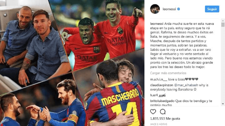
Task: Load more via Cargar más comentarios
Action: [168, 73]
